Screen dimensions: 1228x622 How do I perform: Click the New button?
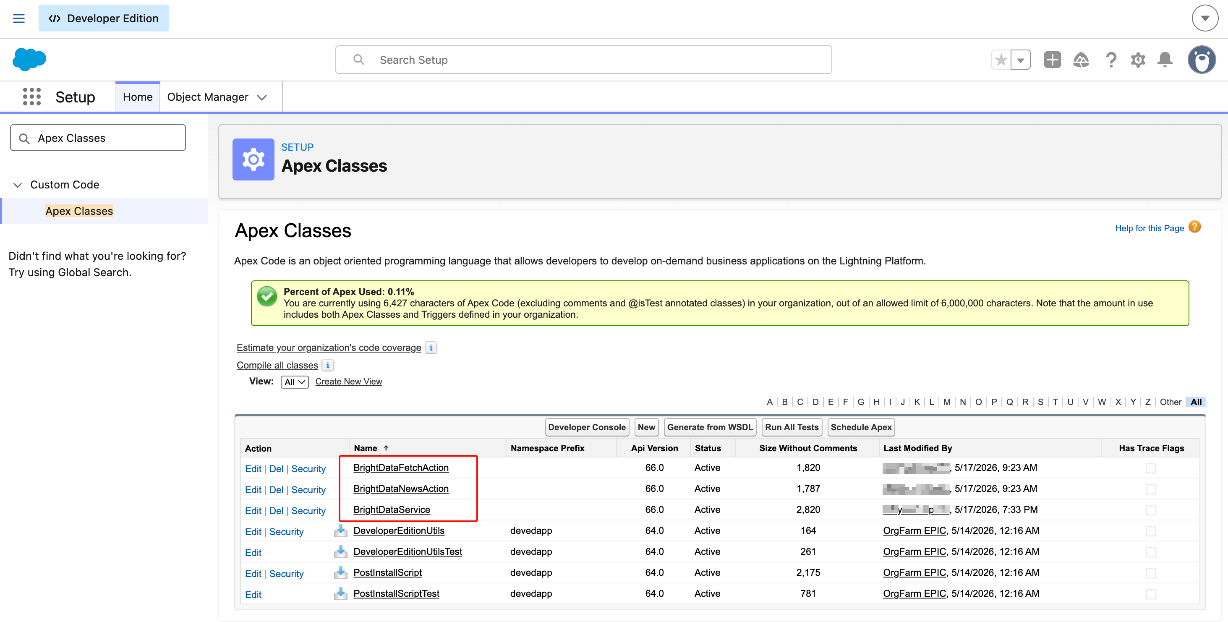click(646, 427)
